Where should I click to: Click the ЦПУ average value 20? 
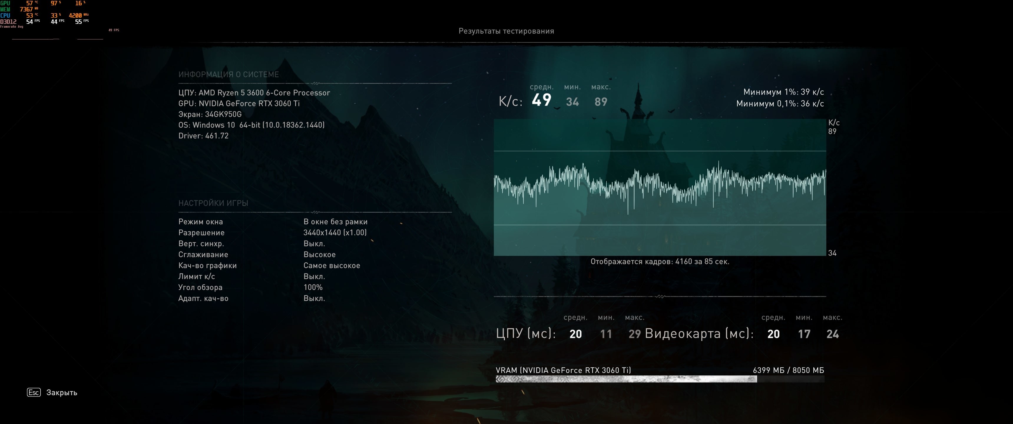coord(576,334)
